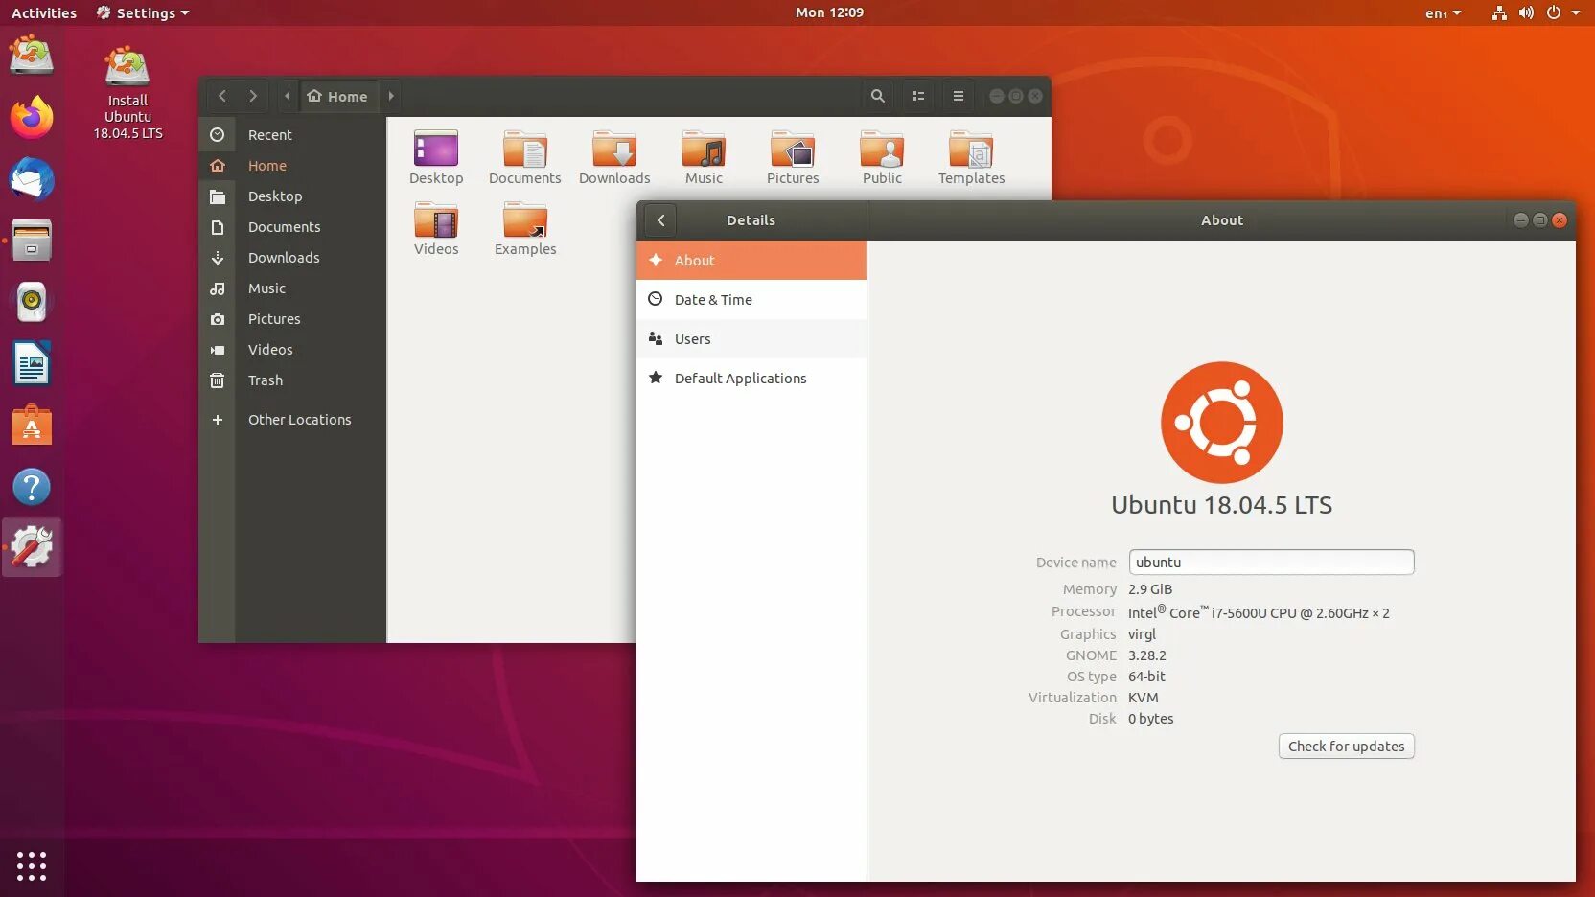Open the system menu power arrow
The width and height of the screenshot is (1595, 897).
pos(1575,12)
